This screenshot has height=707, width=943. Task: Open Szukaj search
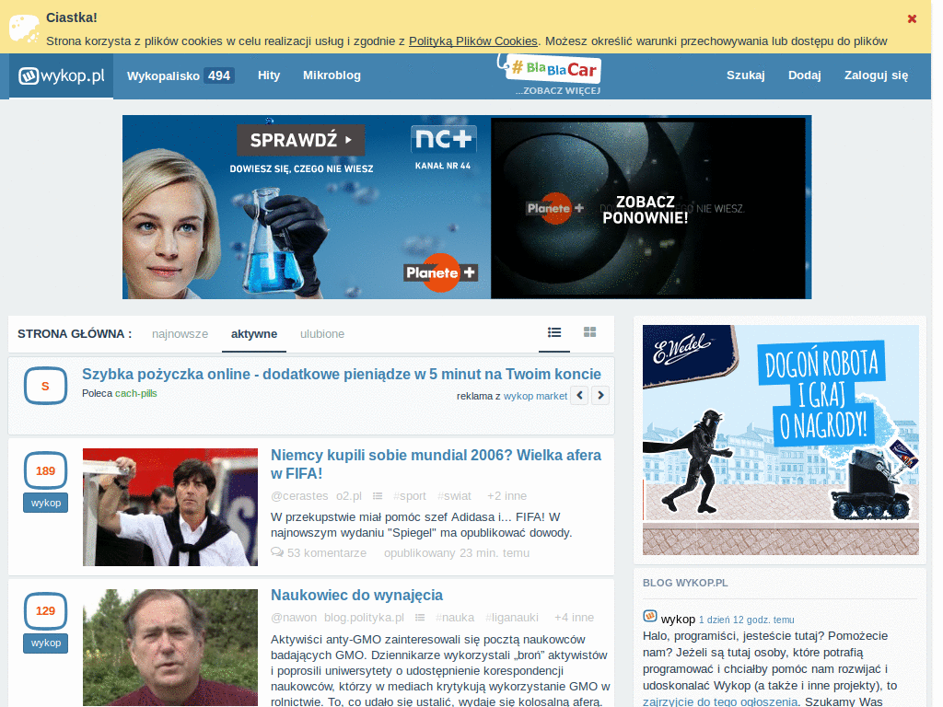pyautogui.click(x=746, y=75)
